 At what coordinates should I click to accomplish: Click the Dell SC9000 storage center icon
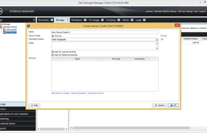[x=4, y=32]
